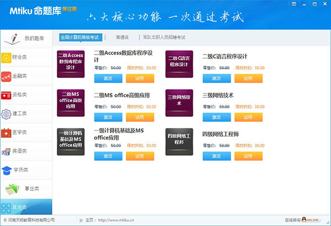This screenshot has height=226, width=331.
Task: Select the 其他类 grid icon
Action: pos(7,207)
